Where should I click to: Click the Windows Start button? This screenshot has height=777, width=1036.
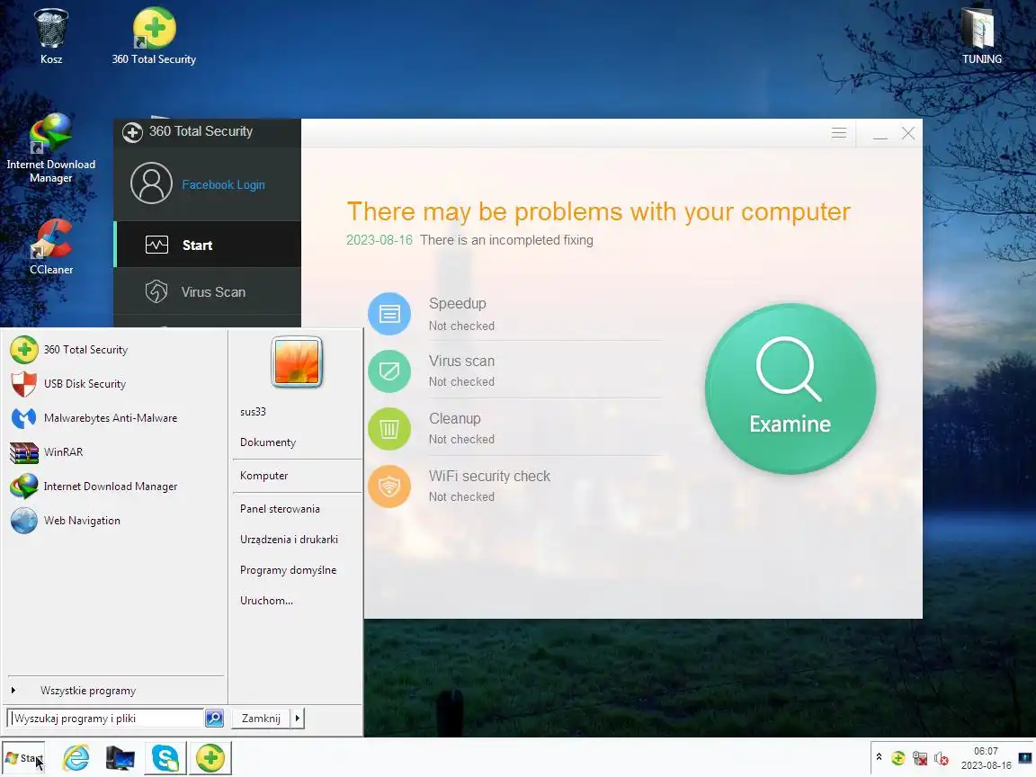[x=23, y=758]
